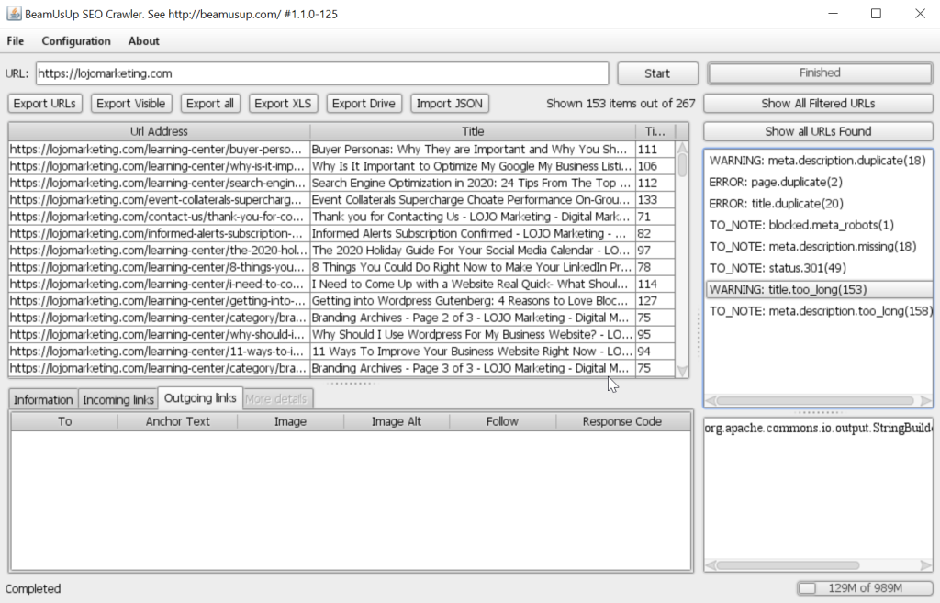Image resolution: width=940 pixels, height=603 pixels.
Task: Select filter WARNING: title.too_long(153)
Action: pos(818,289)
